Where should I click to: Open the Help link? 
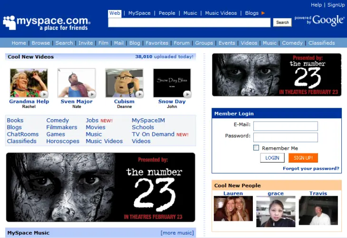coord(316,5)
